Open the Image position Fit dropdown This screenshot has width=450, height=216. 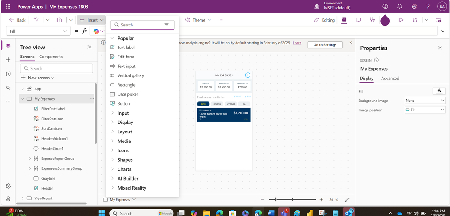coord(425,110)
